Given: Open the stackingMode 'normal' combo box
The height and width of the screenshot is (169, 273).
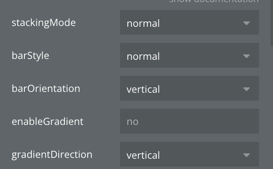Looking at the screenshot, I should click(x=189, y=22).
